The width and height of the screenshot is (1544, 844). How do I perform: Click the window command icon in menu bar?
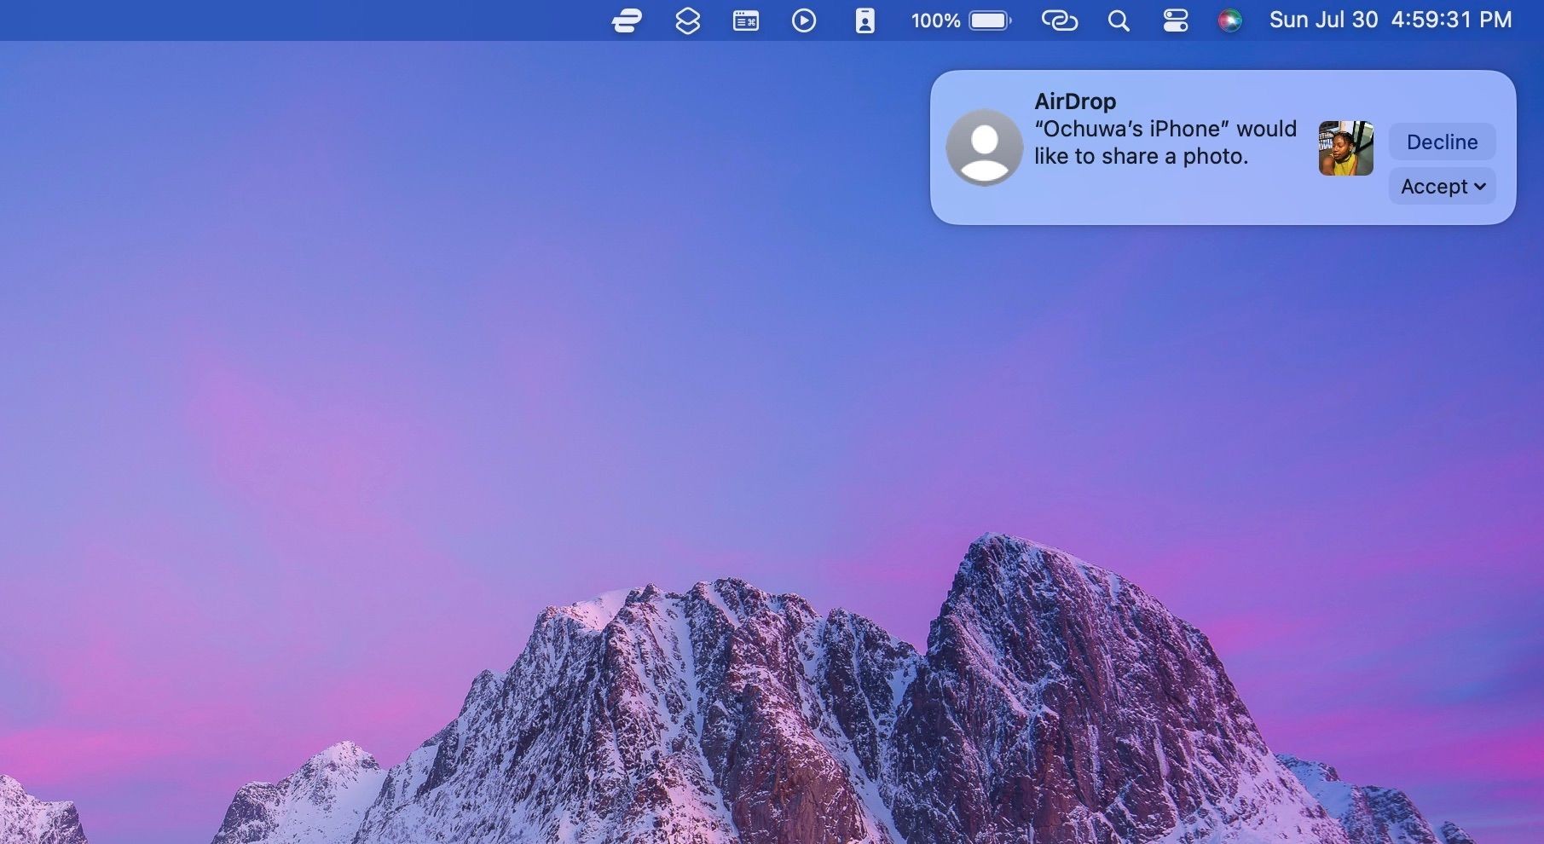click(746, 20)
